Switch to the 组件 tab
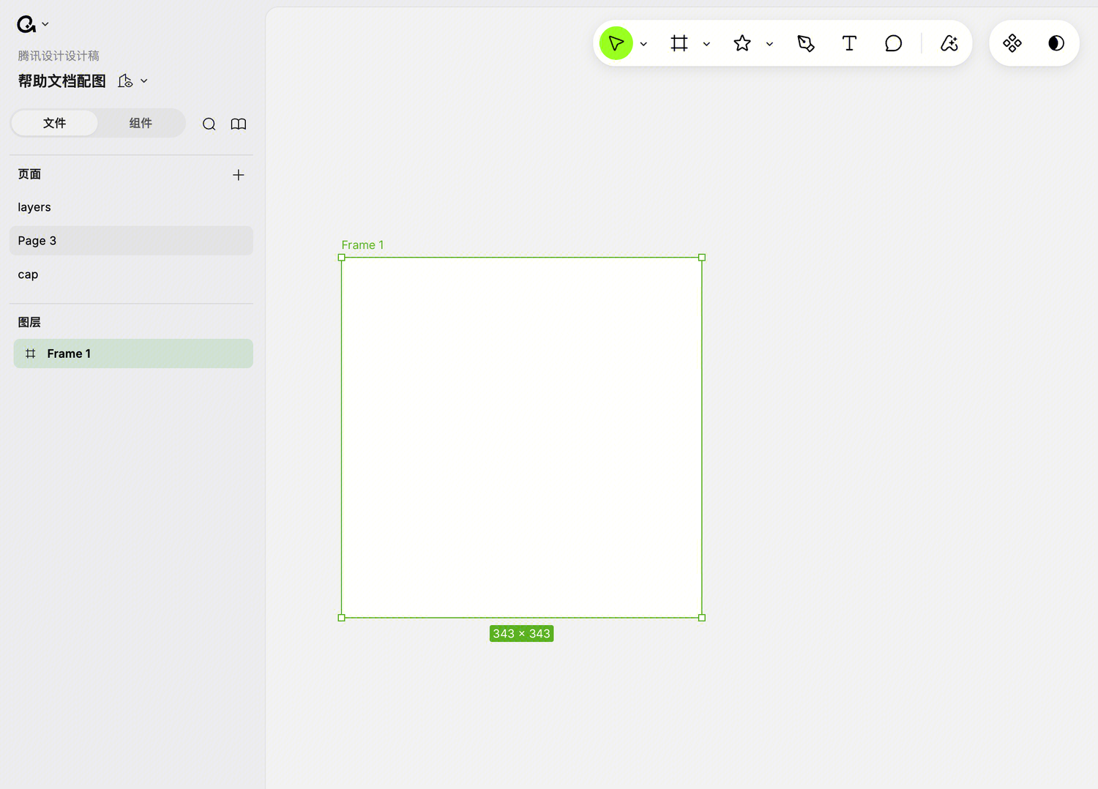 141,123
